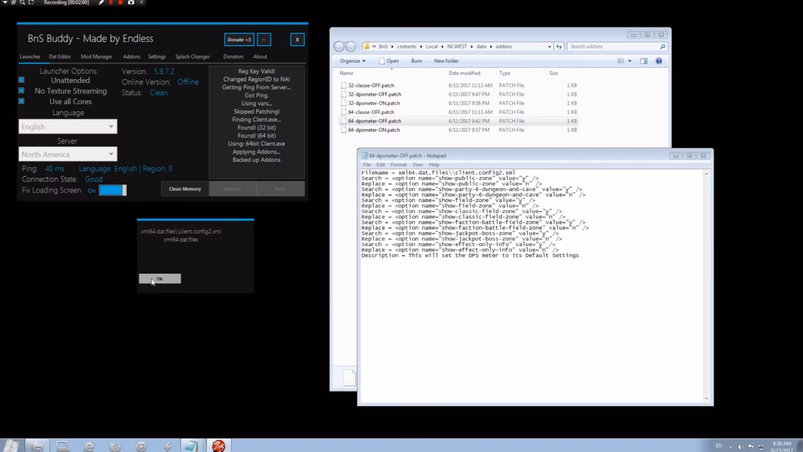This screenshot has width=803, height=452.
Task: Sort files by the Type column header
Action: coord(504,73)
